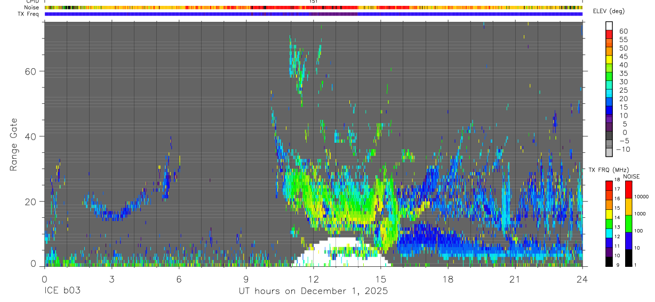Select the yellow 14-15 MHz TX FRQ swatch

[x=609, y=214]
